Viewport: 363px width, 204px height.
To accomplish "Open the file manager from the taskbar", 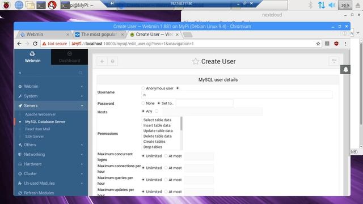I will click(30, 5).
